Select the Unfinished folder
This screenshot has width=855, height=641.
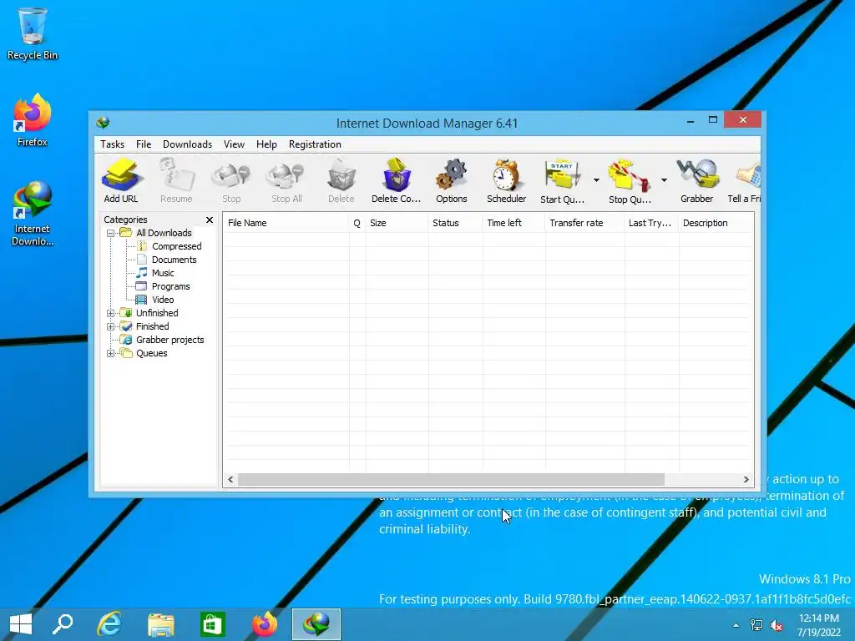tap(157, 313)
